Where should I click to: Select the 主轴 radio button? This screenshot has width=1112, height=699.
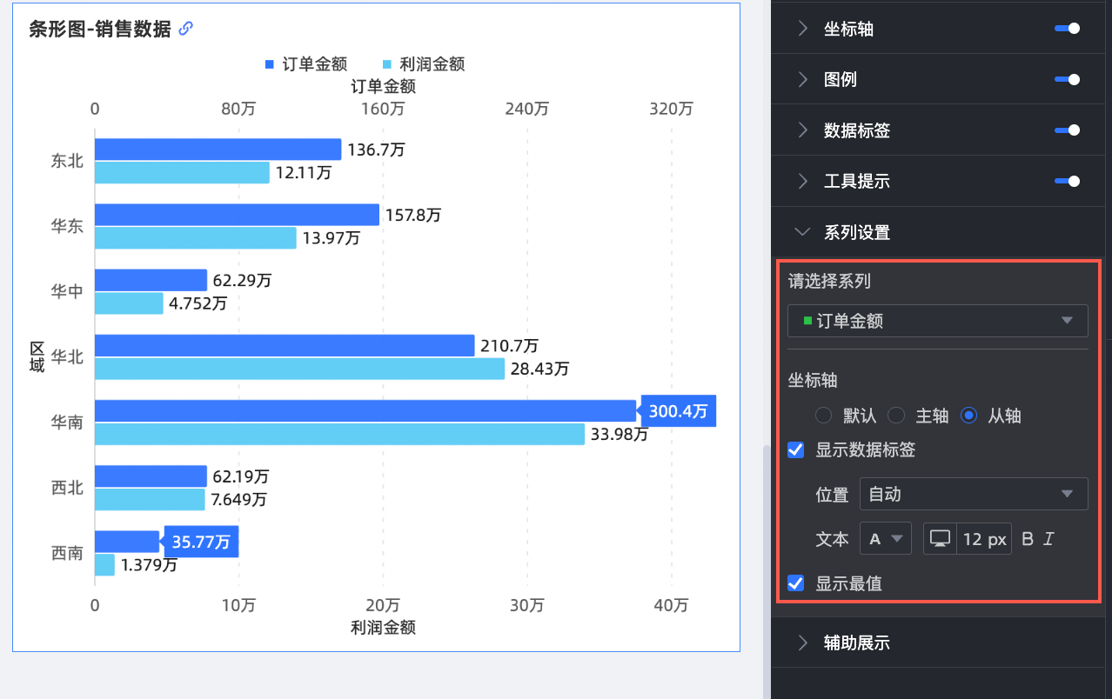click(x=896, y=416)
